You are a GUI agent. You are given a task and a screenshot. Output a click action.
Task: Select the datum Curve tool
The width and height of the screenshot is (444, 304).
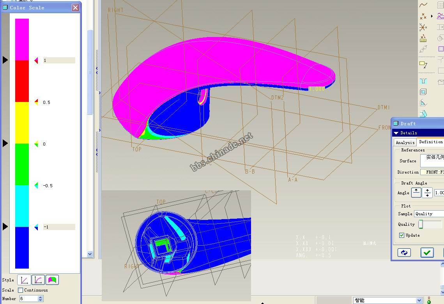pos(423,5)
